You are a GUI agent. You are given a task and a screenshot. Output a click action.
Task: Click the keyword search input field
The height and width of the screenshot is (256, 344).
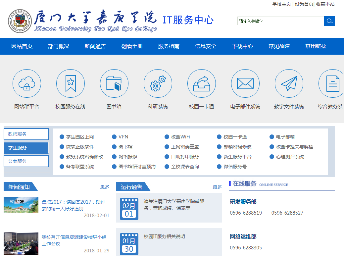281,21
